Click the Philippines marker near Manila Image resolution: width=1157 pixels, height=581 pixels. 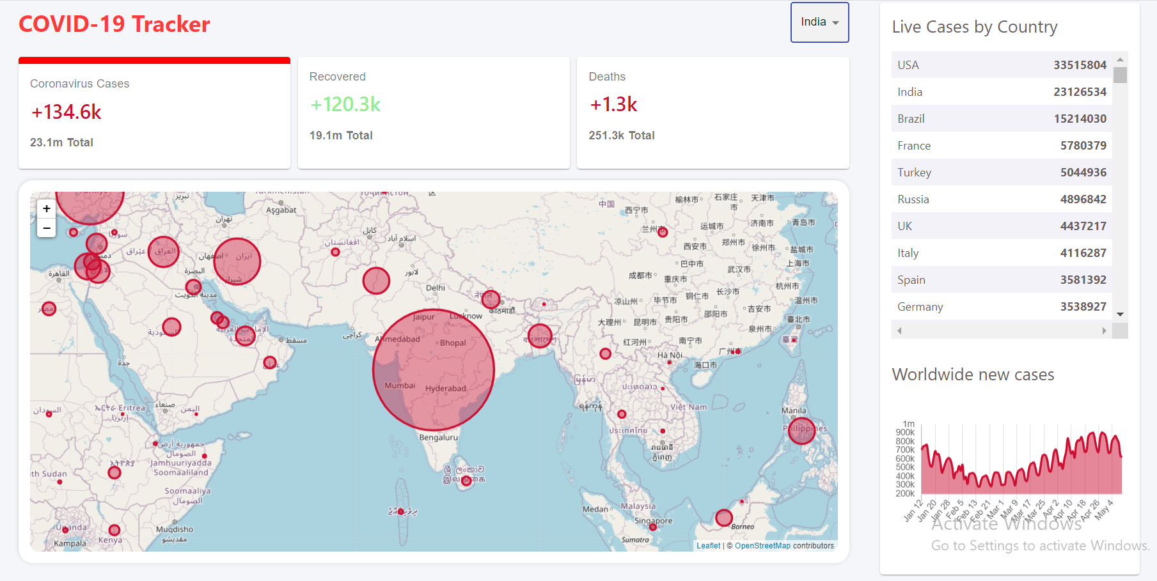801,431
